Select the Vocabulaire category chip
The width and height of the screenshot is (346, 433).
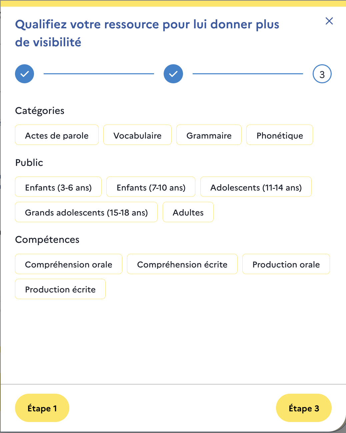point(137,135)
